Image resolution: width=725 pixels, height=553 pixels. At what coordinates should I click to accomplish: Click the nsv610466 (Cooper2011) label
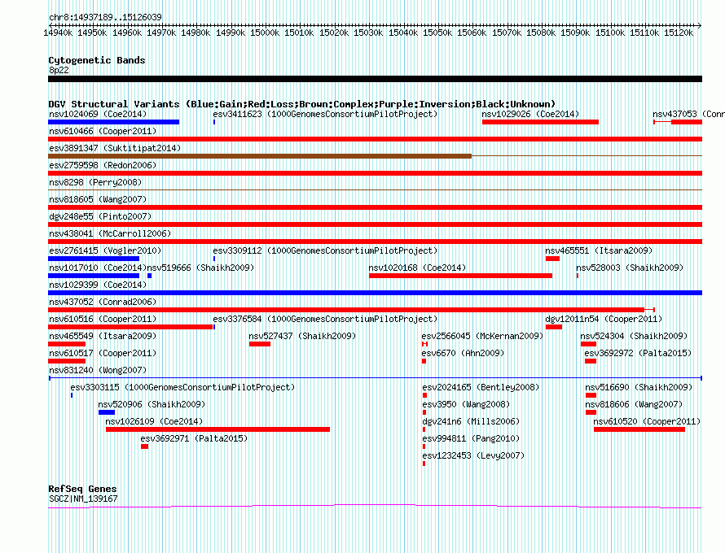[103, 131]
